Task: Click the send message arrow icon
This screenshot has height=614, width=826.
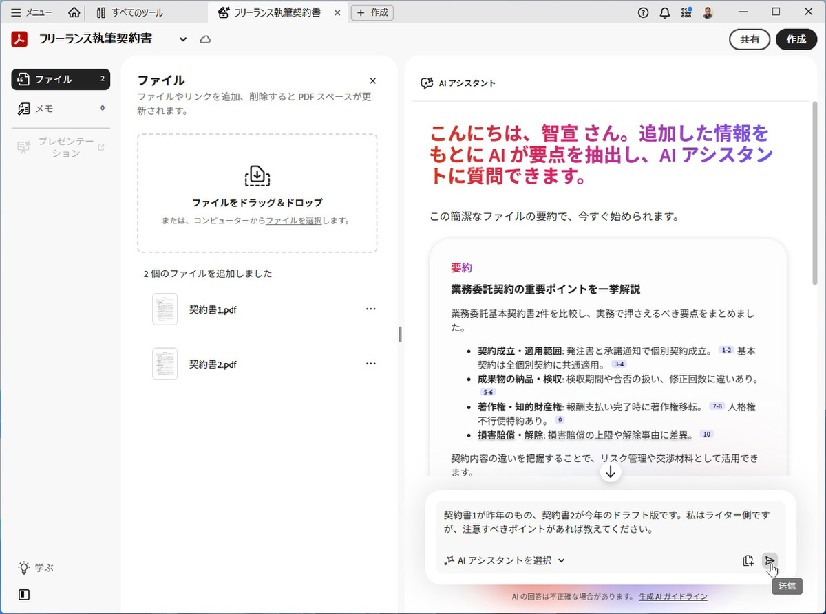Action: point(770,560)
